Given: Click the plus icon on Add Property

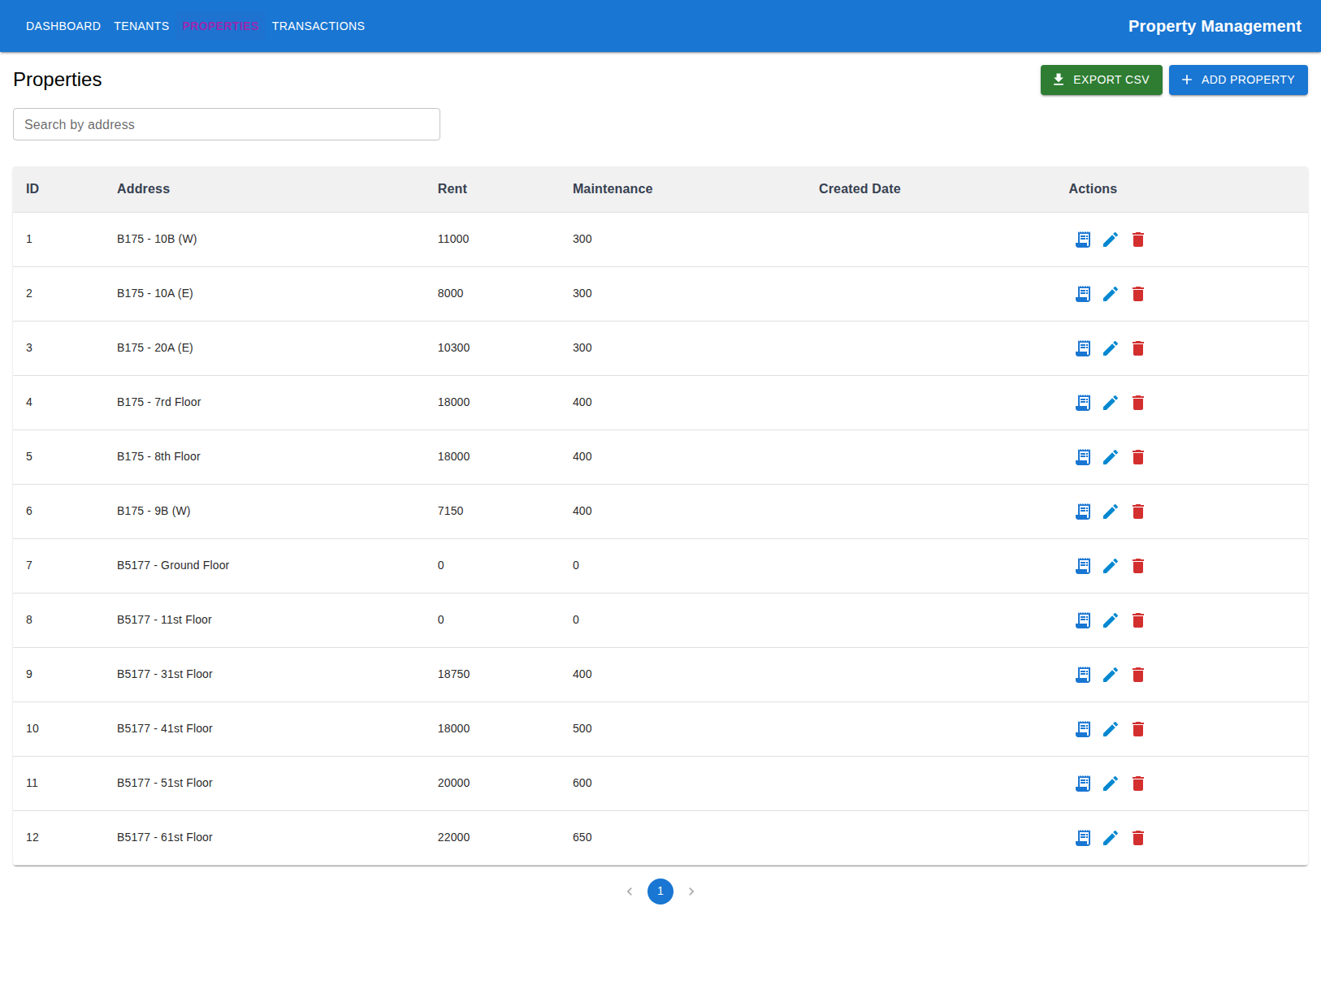Looking at the screenshot, I should coord(1187,80).
